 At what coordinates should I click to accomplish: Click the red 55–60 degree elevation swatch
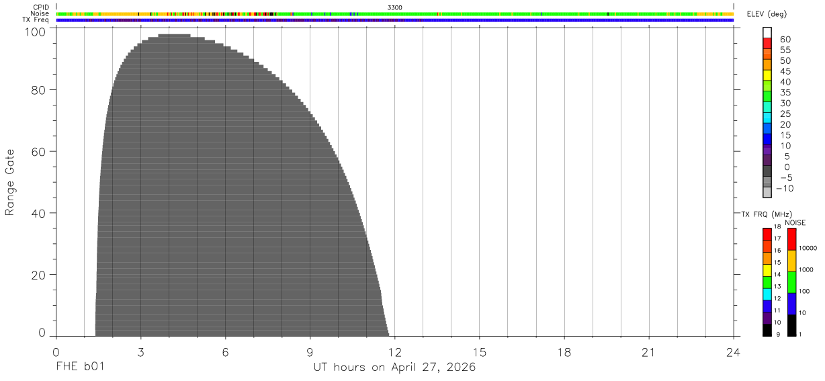(x=767, y=44)
